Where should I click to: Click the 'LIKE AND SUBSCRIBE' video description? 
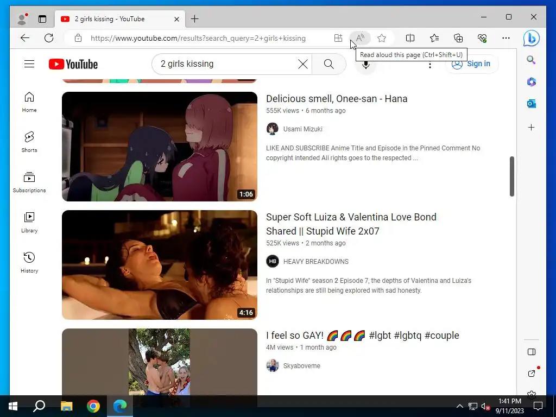(x=373, y=153)
